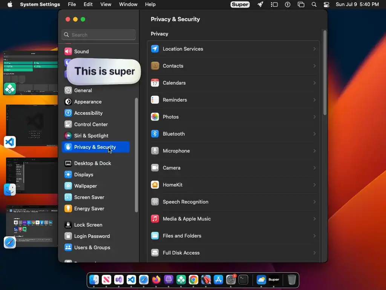The height and width of the screenshot is (290, 386).
Task: Click the date and time display
Action: click(x=357, y=5)
